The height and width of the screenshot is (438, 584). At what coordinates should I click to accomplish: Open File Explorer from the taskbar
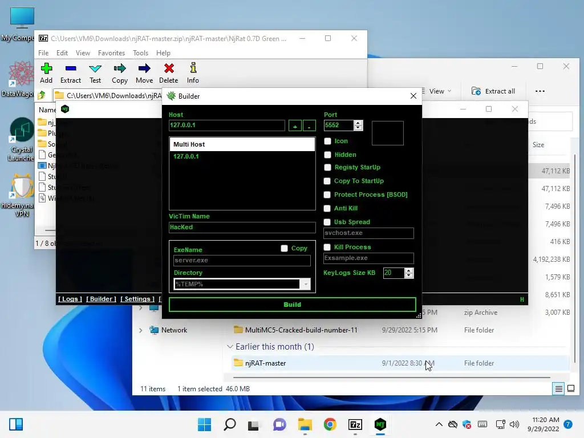pos(305,424)
